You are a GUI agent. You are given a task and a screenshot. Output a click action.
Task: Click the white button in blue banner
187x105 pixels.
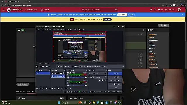pyautogui.click(x=122, y=15)
